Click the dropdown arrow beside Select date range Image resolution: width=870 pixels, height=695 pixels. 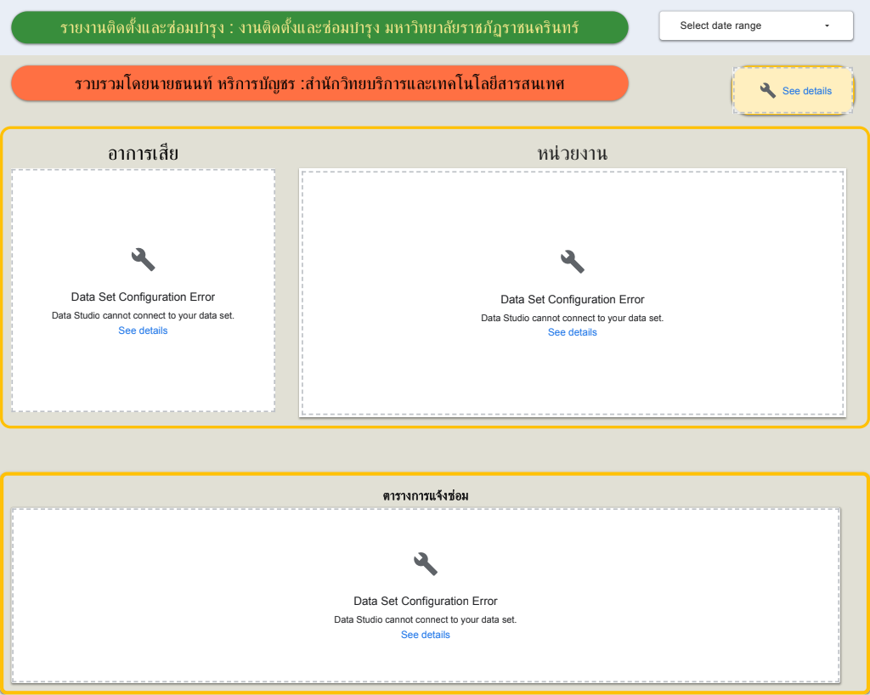[827, 25]
